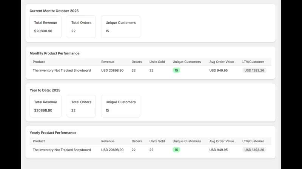This screenshot has width=302, height=169.
Task: Select Total Orders card in Year to Date section
Action: 81,106
